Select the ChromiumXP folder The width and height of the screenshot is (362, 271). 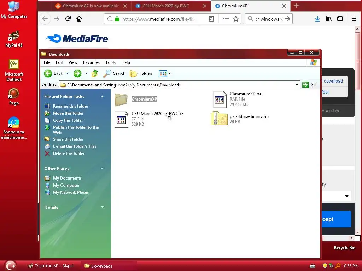[136, 99]
